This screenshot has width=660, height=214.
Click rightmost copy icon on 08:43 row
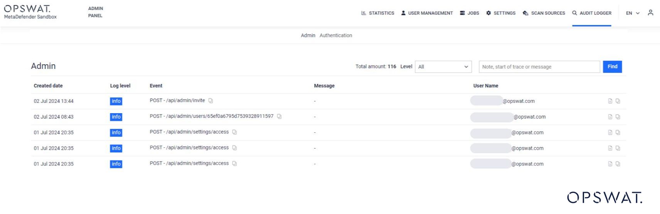coord(618,117)
